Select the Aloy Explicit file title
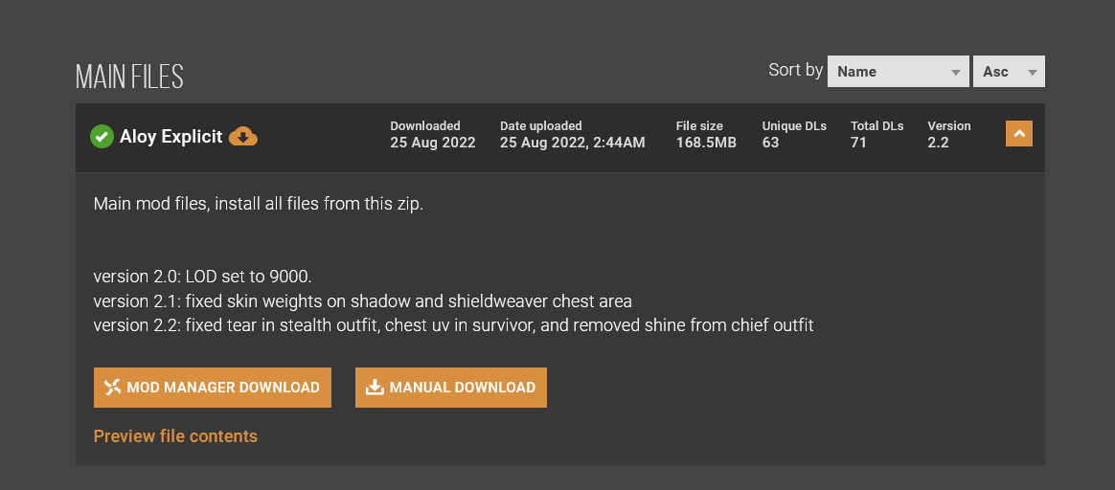This screenshot has height=490, width=1115. pos(171,136)
